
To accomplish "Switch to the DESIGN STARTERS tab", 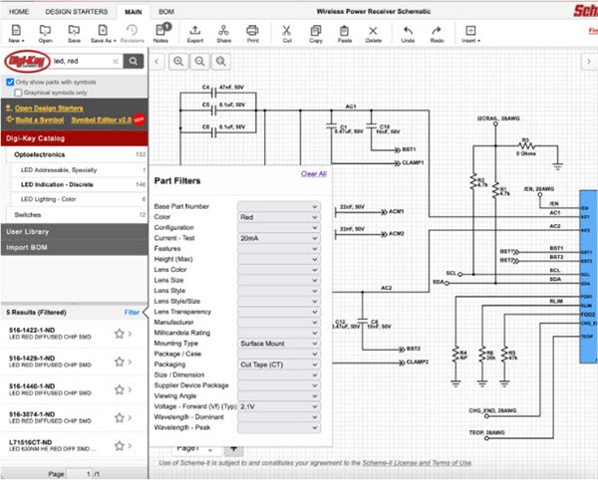I will coord(76,10).
